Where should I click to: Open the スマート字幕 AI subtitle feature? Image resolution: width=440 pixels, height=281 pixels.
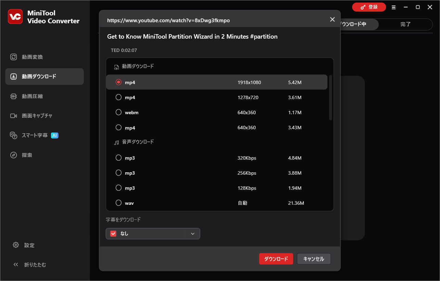coord(31,135)
